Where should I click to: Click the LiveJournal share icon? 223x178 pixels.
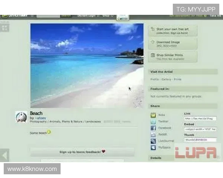tap(153, 141)
